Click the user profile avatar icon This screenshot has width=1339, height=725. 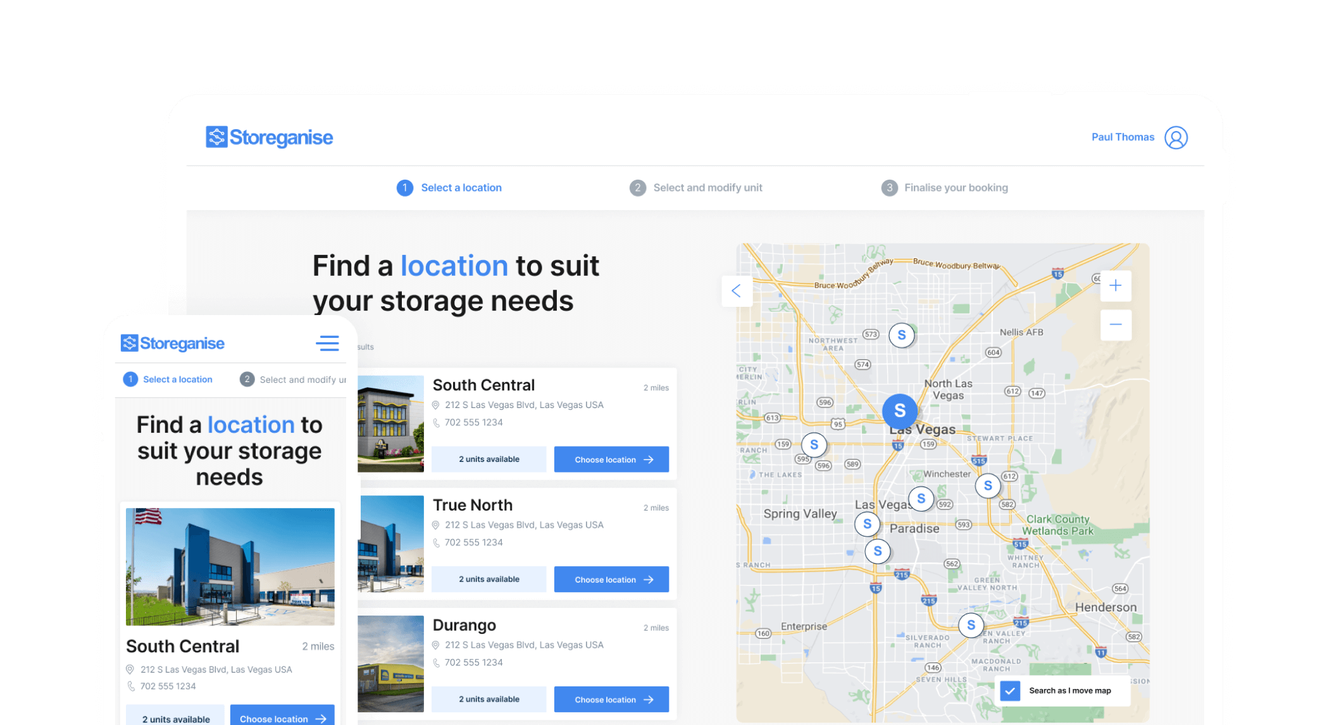(x=1176, y=137)
